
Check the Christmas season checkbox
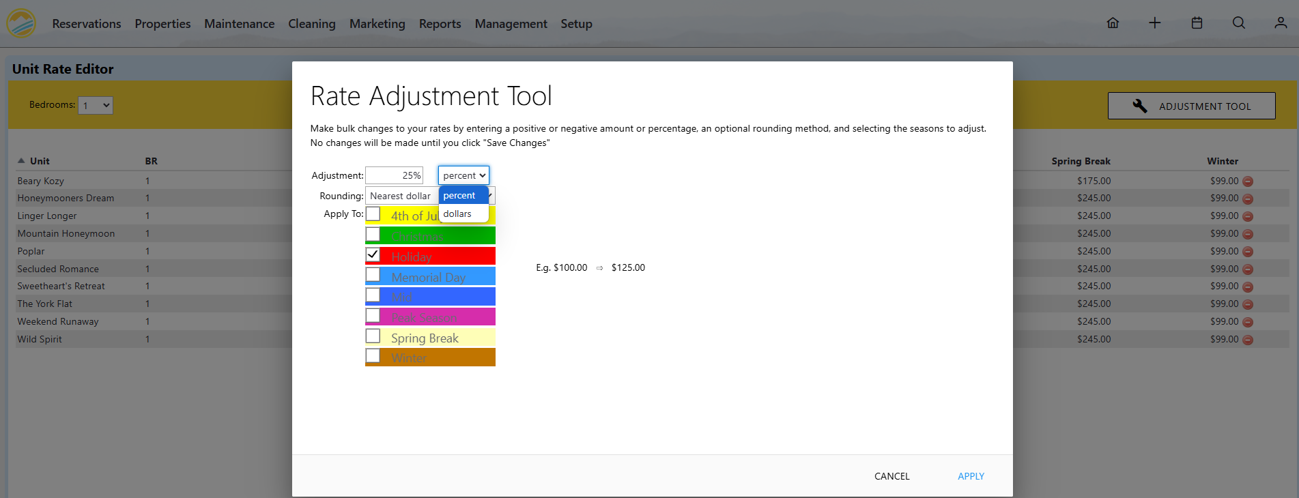click(x=373, y=235)
